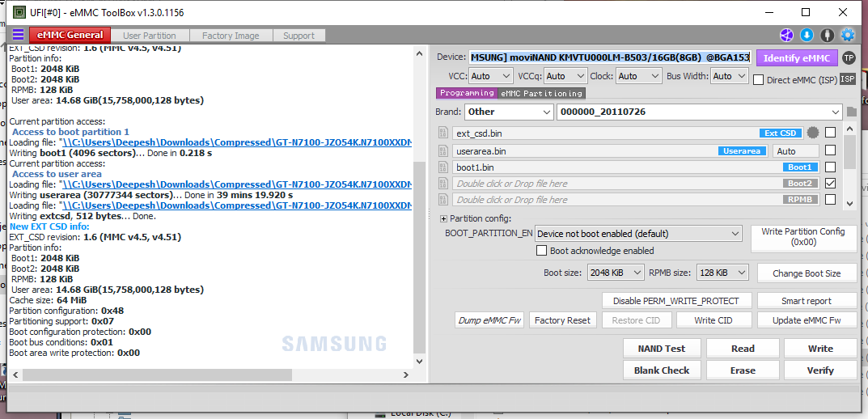Open the Bus Width dropdown
This screenshot has height=419, width=868.
pyautogui.click(x=730, y=76)
